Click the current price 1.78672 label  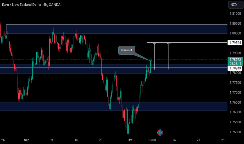pos(235,59)
